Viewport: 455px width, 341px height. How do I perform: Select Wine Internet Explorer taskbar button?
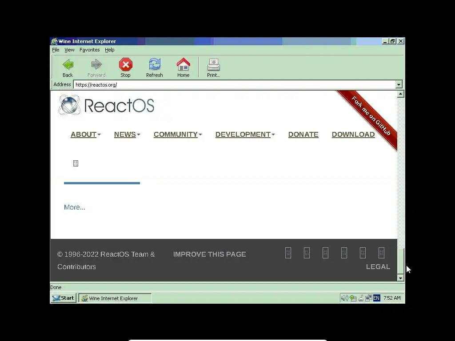[115, 298]
